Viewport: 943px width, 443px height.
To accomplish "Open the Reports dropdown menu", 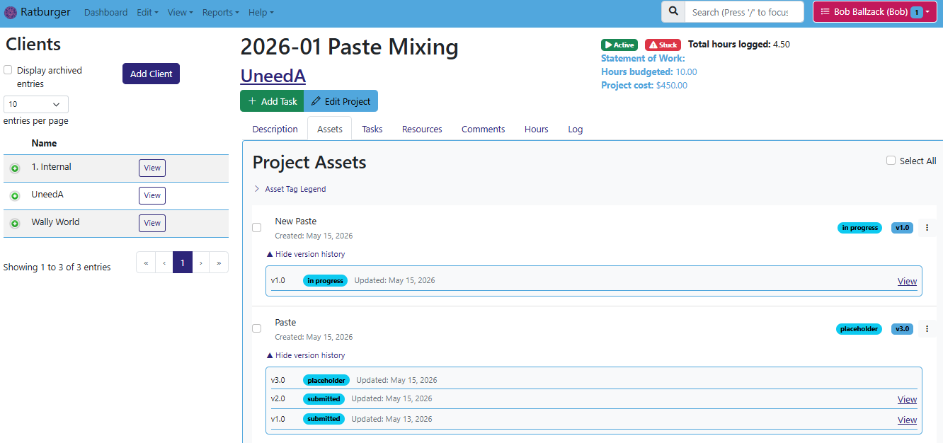I will [x=220, y=12].
